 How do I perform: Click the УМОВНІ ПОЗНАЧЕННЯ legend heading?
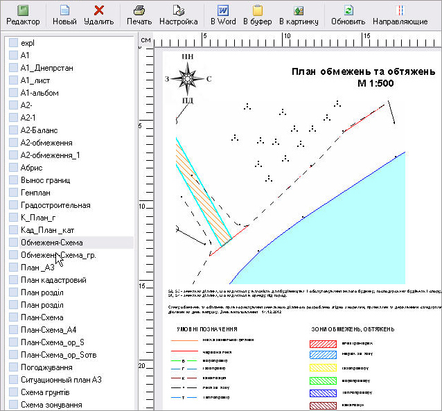click(207, 329)
